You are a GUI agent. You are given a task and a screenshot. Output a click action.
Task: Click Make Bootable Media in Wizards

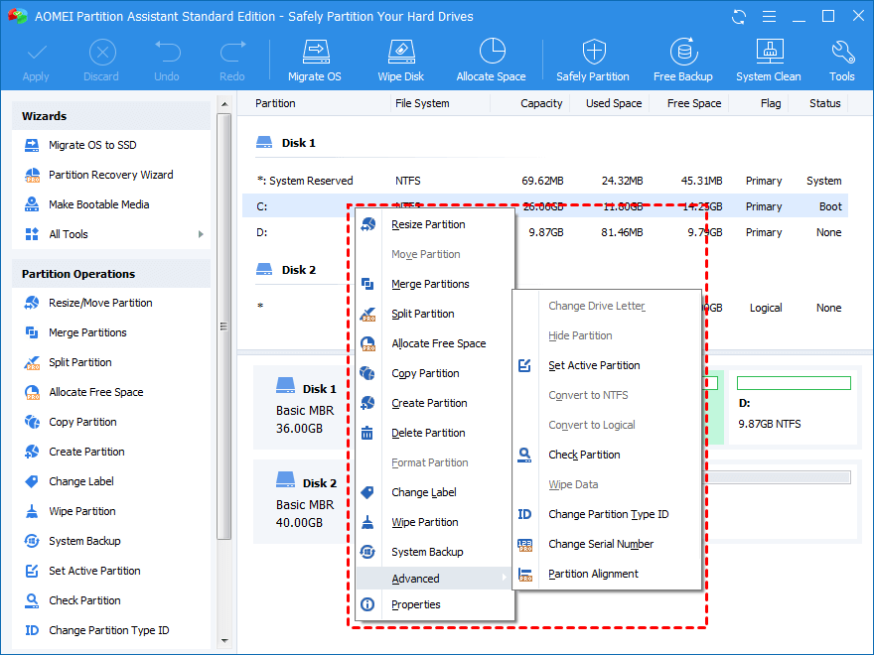(x=98, y=204)
